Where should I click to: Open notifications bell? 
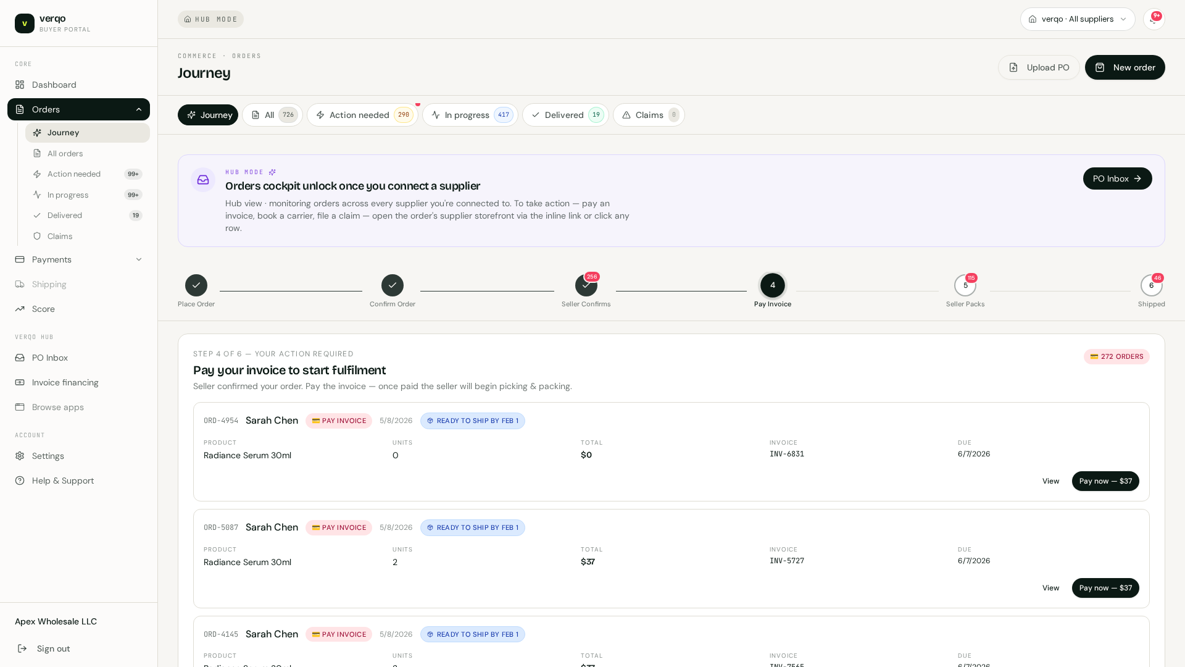[x=1154, y=19]
